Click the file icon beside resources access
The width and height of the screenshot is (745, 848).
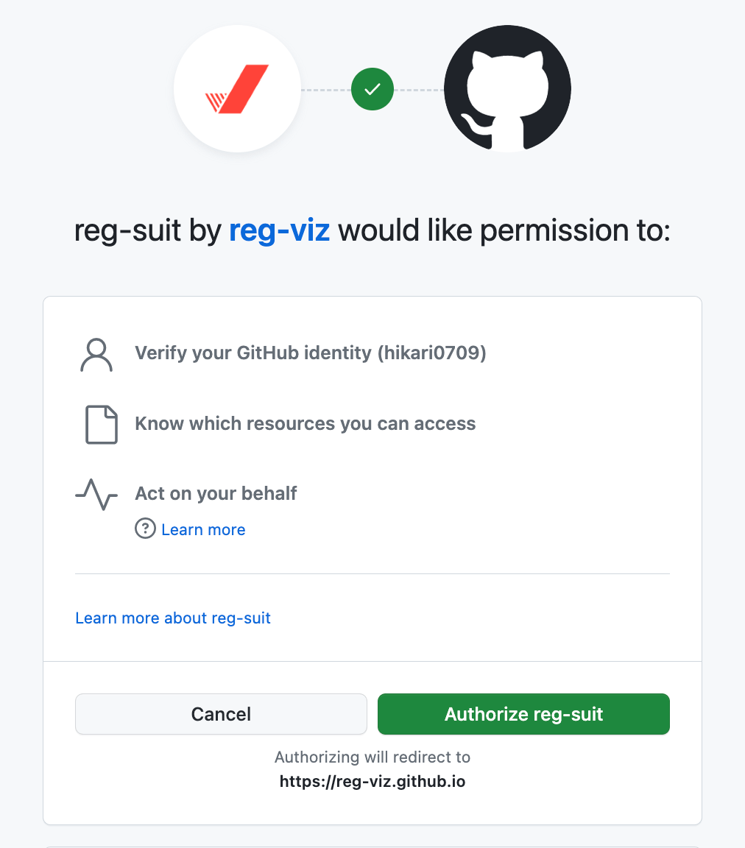[101, 425]
